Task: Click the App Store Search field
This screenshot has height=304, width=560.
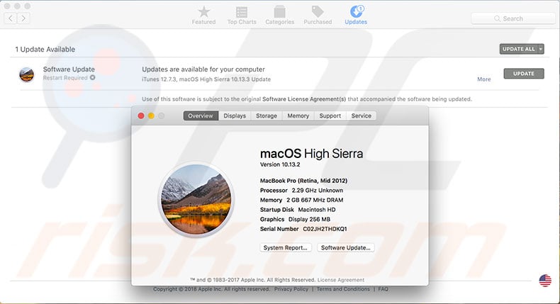Action: (513, 18)
